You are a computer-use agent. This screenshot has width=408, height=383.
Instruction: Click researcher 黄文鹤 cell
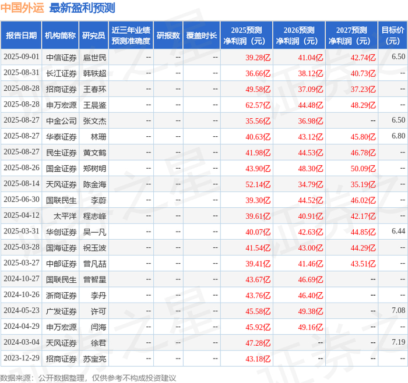click(x=94, y=153)
